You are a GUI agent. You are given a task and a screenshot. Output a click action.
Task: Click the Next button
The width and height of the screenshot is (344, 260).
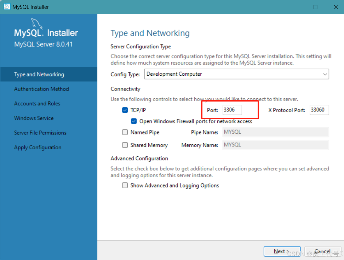[282, 251]
